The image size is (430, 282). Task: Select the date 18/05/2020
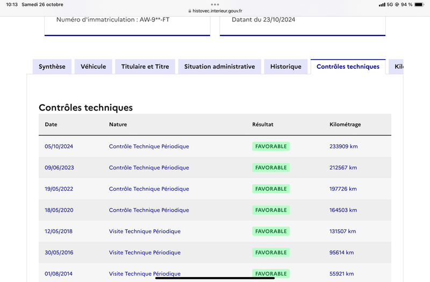pos(59,210)
